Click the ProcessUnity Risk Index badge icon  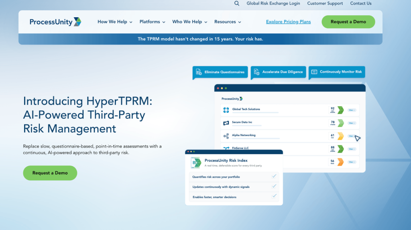pyautogui.click(x=196, y=163)
